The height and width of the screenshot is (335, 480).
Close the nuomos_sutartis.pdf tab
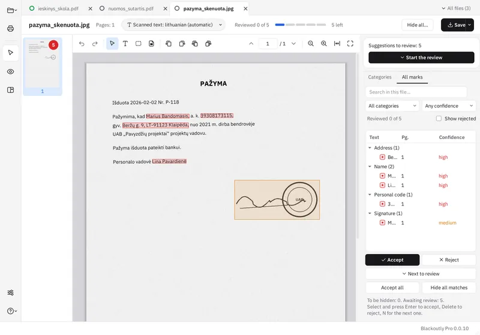coord(166,8)
